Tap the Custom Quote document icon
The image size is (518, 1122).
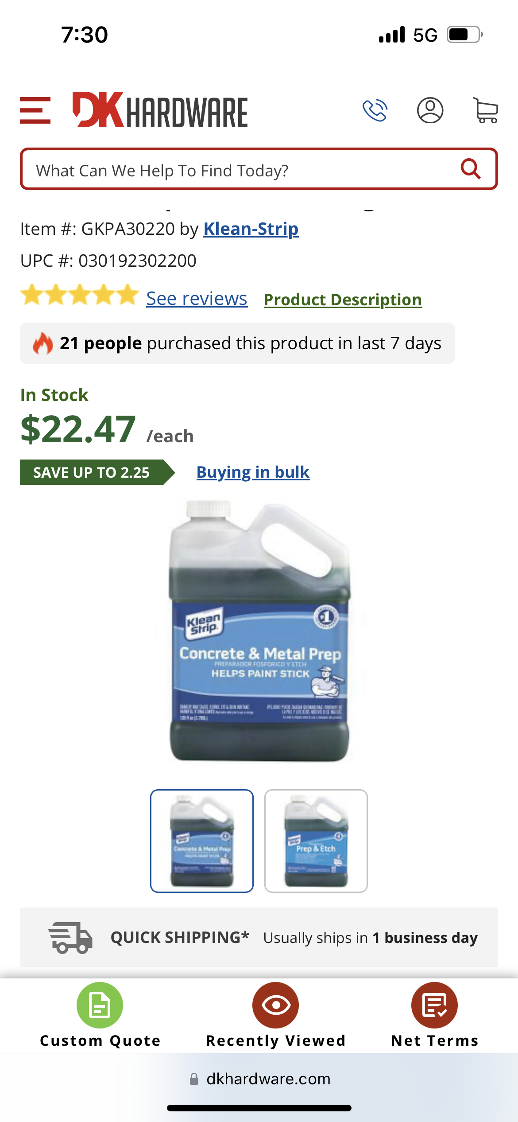coord(100,1005)
